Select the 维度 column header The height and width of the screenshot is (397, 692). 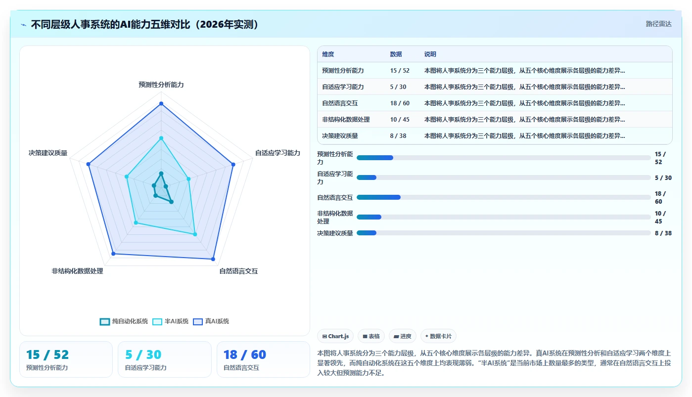click(328, 54)
